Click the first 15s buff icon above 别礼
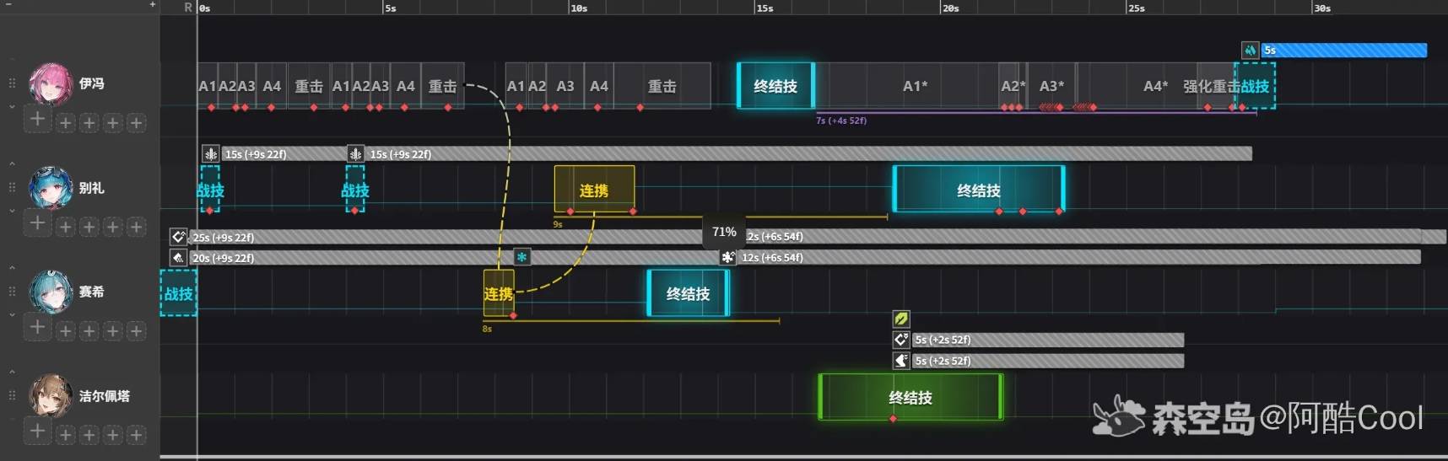 tap(211, 154)
